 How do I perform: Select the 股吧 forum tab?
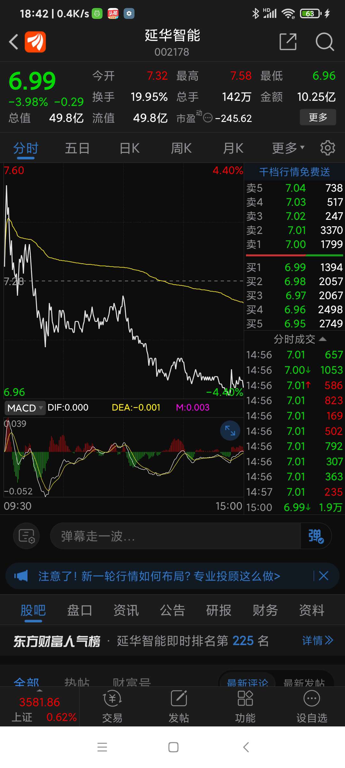tap(33, 610)
